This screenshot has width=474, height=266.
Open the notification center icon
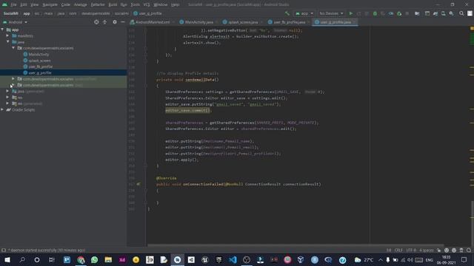[464, 259]
